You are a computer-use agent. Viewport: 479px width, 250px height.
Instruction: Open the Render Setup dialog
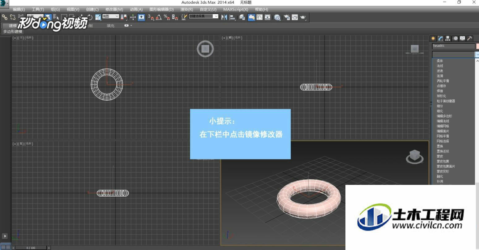(x=287, y=17)
